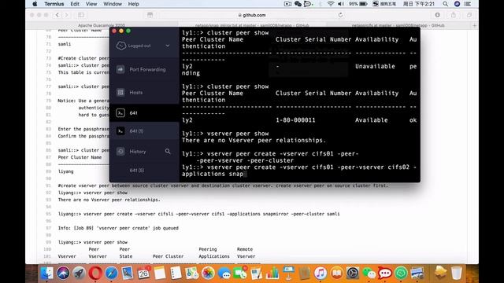The height and width of the screenshot is (283, 504).
Task: Open Launchpad rocket in the Dock
Action: tap(79, 273)
